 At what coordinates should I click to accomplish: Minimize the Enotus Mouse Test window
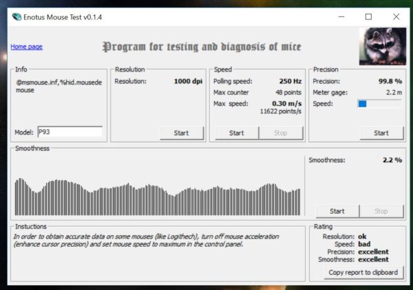341,16
